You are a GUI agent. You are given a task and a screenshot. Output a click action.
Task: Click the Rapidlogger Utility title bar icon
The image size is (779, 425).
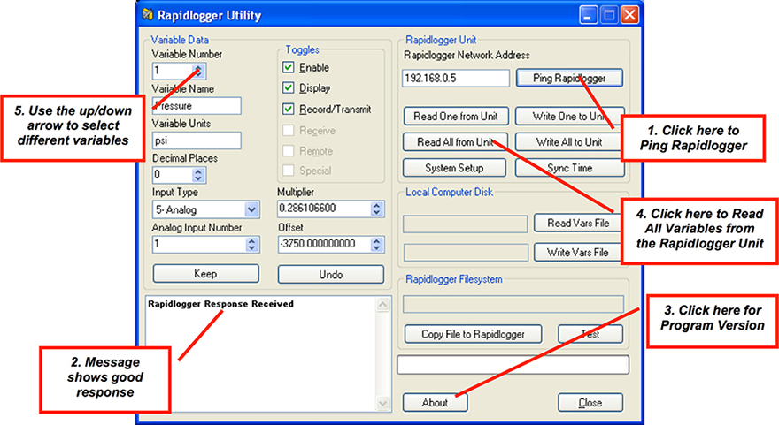tap(147, 14)
